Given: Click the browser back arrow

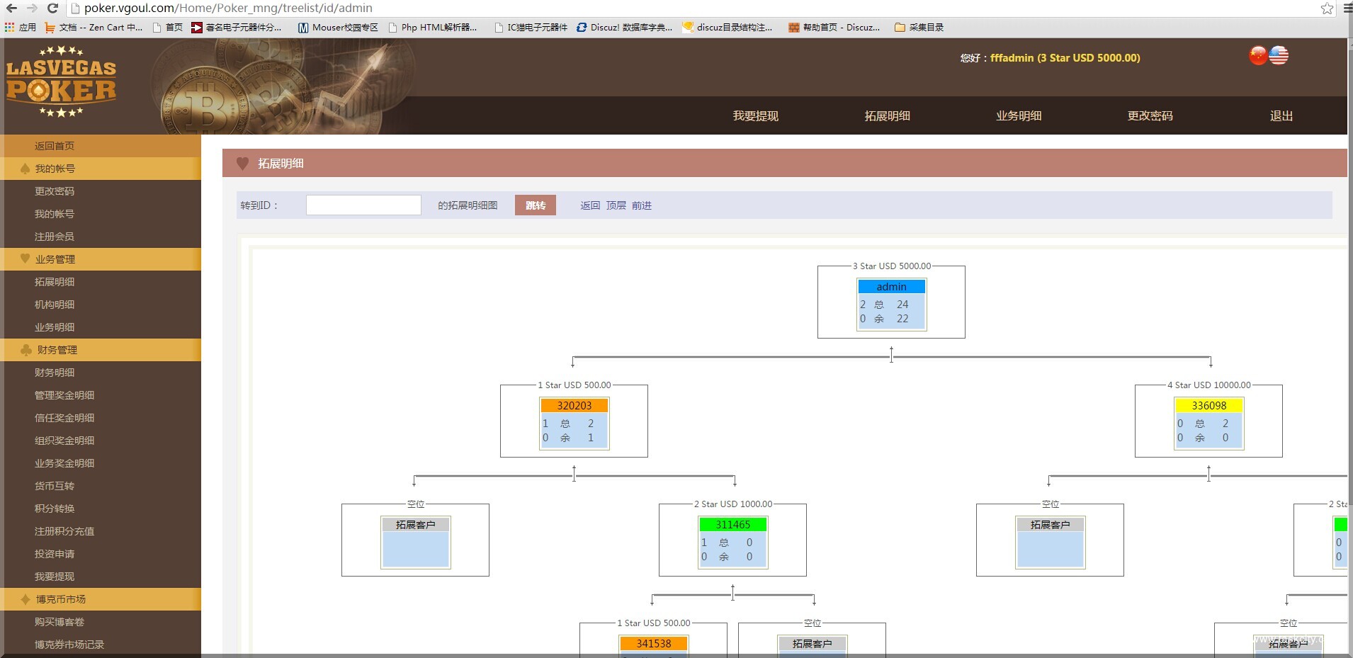Looking at the screenshot, I should point(11,8).
